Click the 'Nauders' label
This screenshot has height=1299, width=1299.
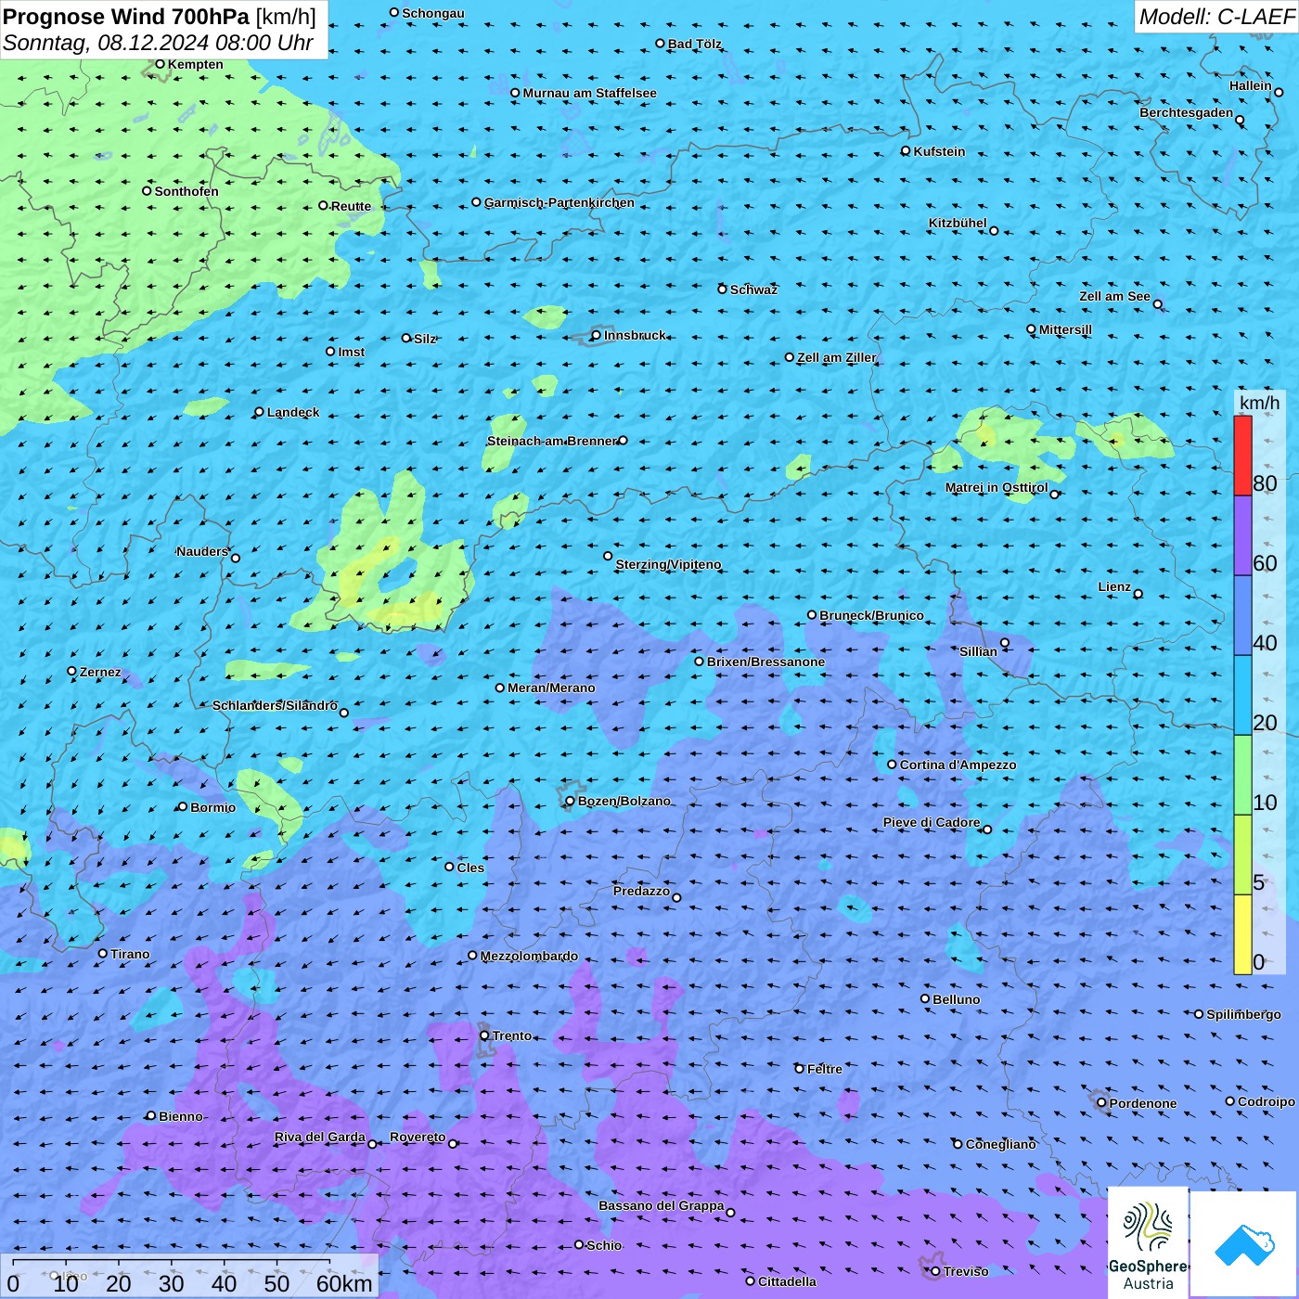pos(202,551)
